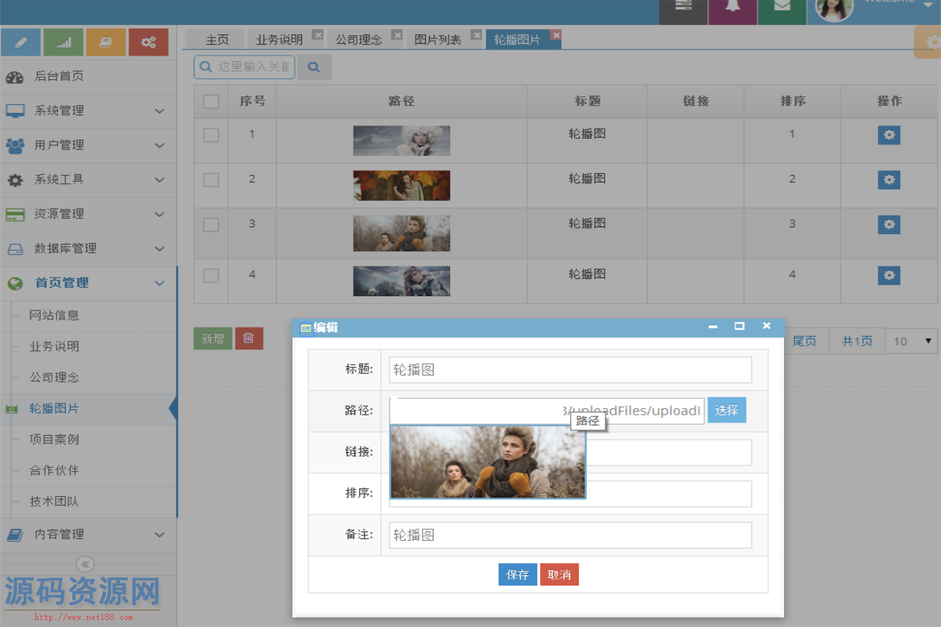Click the 备注 input field
Viewport: 941px width, 627px height.
tap(570, 535)
